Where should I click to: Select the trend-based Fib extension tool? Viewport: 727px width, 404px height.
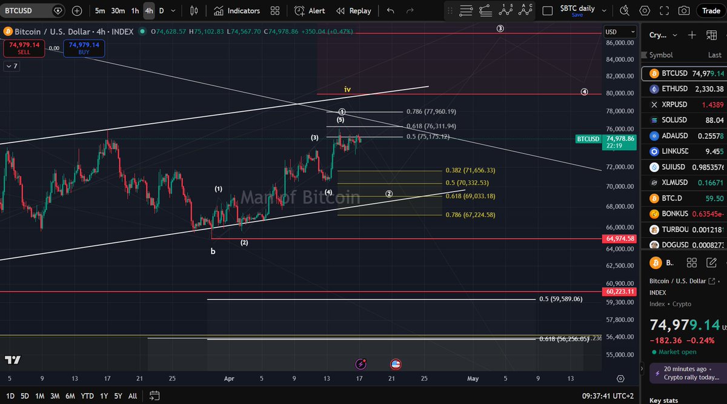(x=485, y=10)
